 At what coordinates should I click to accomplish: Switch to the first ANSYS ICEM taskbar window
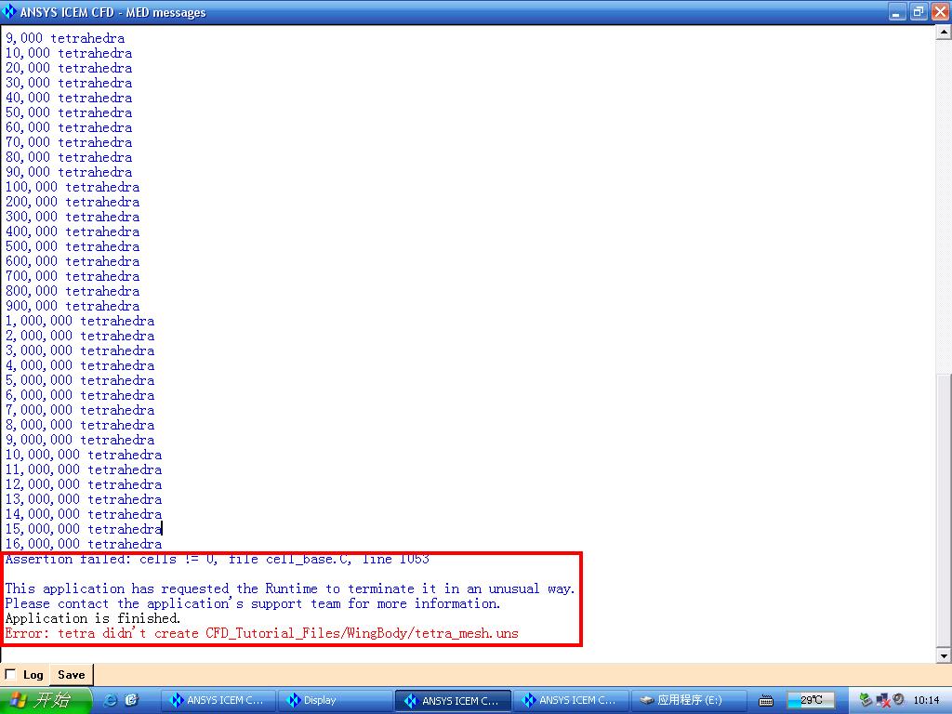point(218,700)
